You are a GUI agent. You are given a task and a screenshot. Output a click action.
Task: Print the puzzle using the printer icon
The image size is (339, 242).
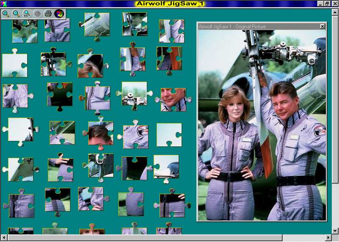pos(48,14)
